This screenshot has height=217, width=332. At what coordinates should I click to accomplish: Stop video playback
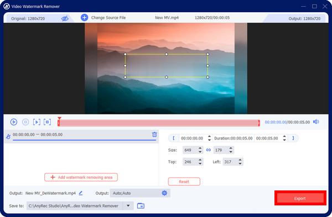pos(25,122)
